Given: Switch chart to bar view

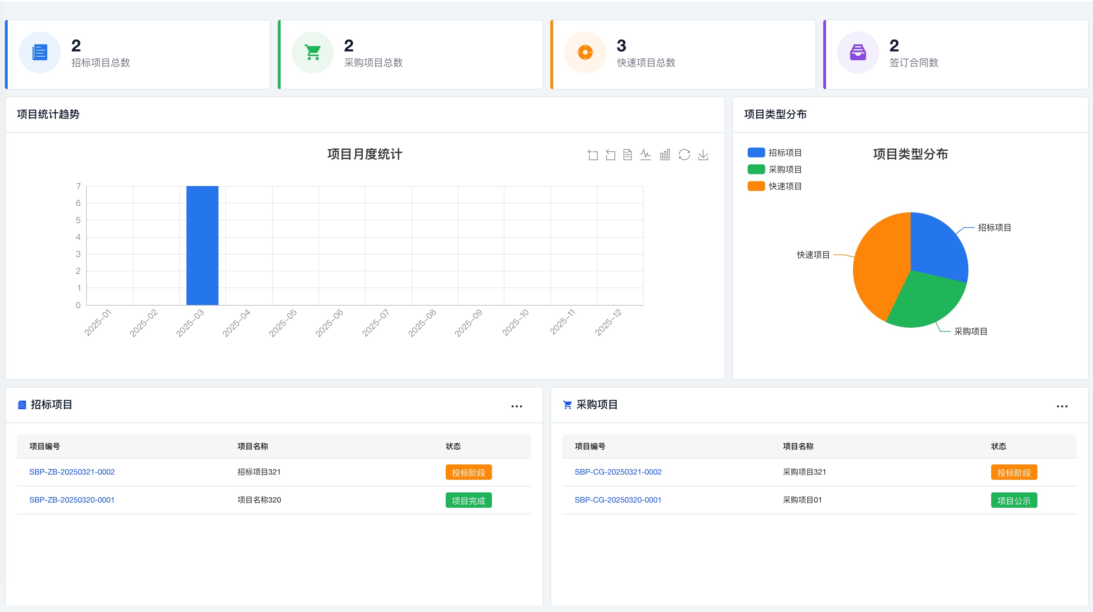Looking at the screenshot, I should 665,154.
